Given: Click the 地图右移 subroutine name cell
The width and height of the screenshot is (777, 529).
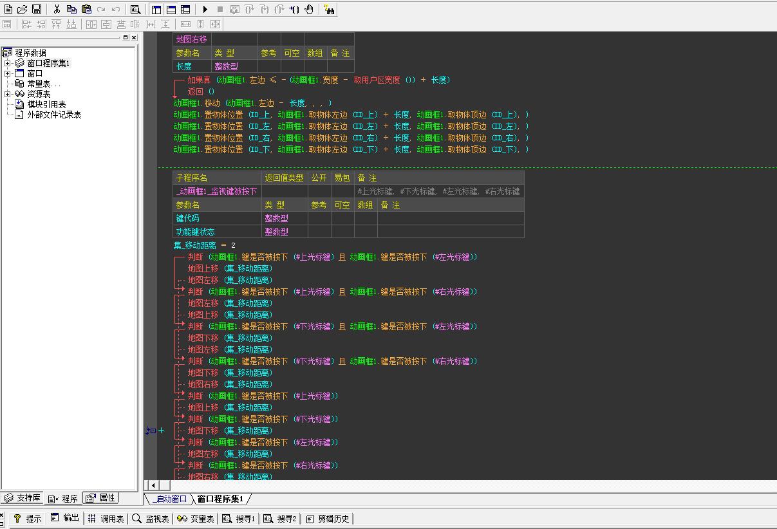Looking at the screenshot, I should 192,39.
